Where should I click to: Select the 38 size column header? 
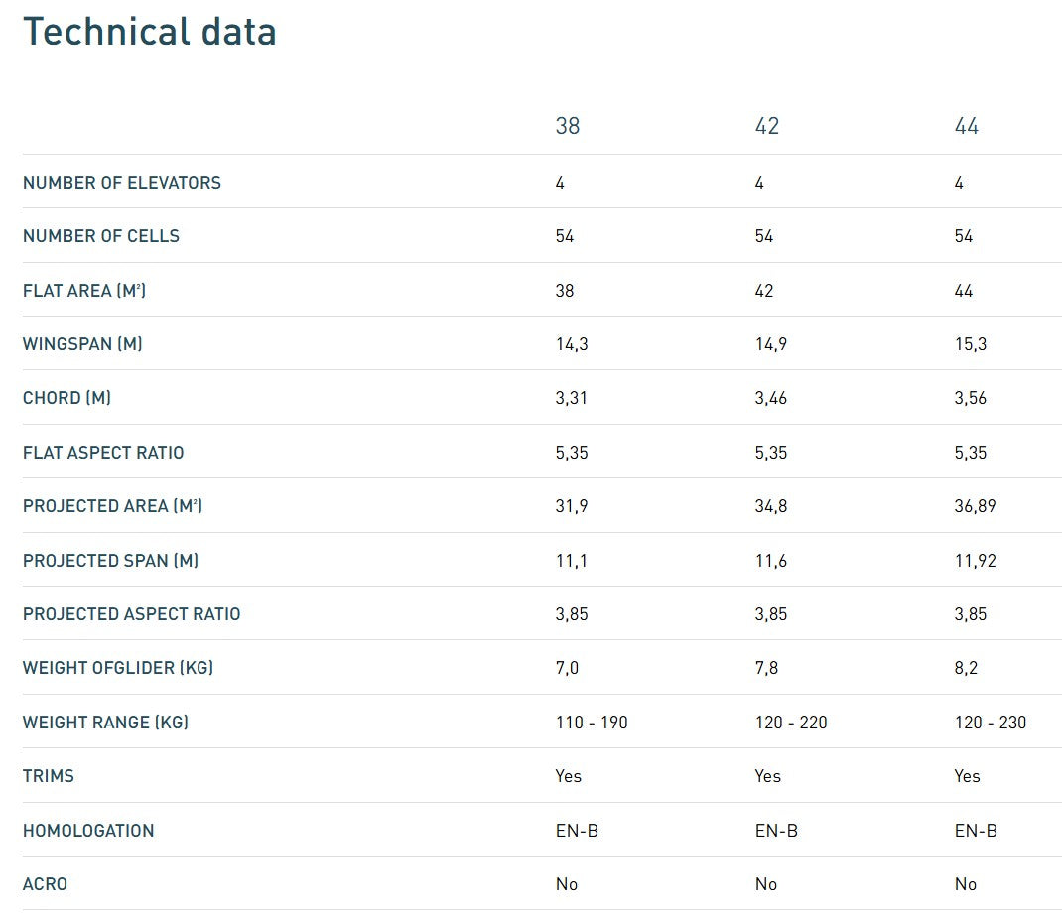[568, 126]
